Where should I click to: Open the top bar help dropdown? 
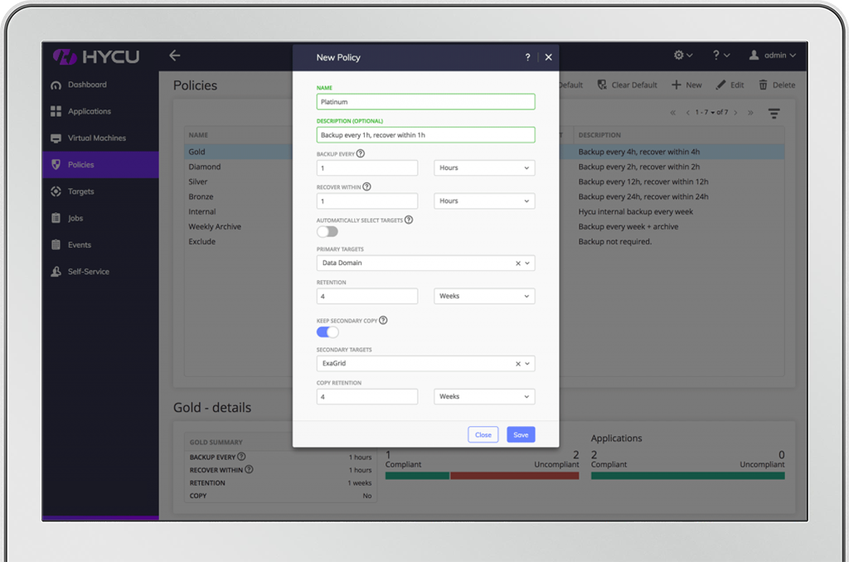point(721,56)
